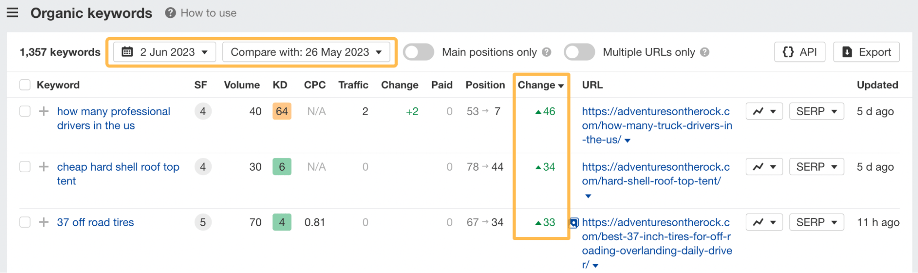This screenshot has width=918, height=273.
Task: Open the SERP dropdown for the roof top tent row
Action: (x=817, y=167)
